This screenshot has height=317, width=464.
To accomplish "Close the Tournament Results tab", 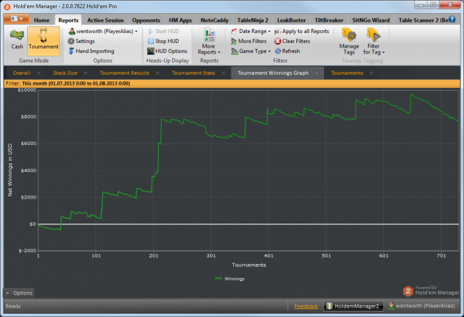I will coord(158,73).
